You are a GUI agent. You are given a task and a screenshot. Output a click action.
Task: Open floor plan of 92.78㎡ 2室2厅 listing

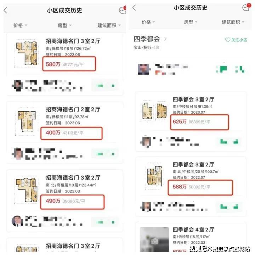(x=27, y=121)
